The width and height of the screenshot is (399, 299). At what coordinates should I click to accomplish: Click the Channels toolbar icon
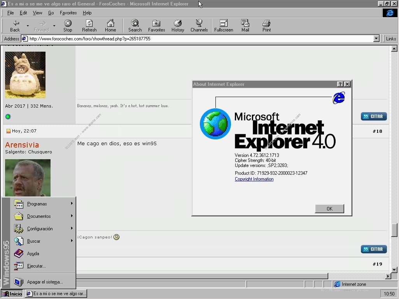coord(199,23)
